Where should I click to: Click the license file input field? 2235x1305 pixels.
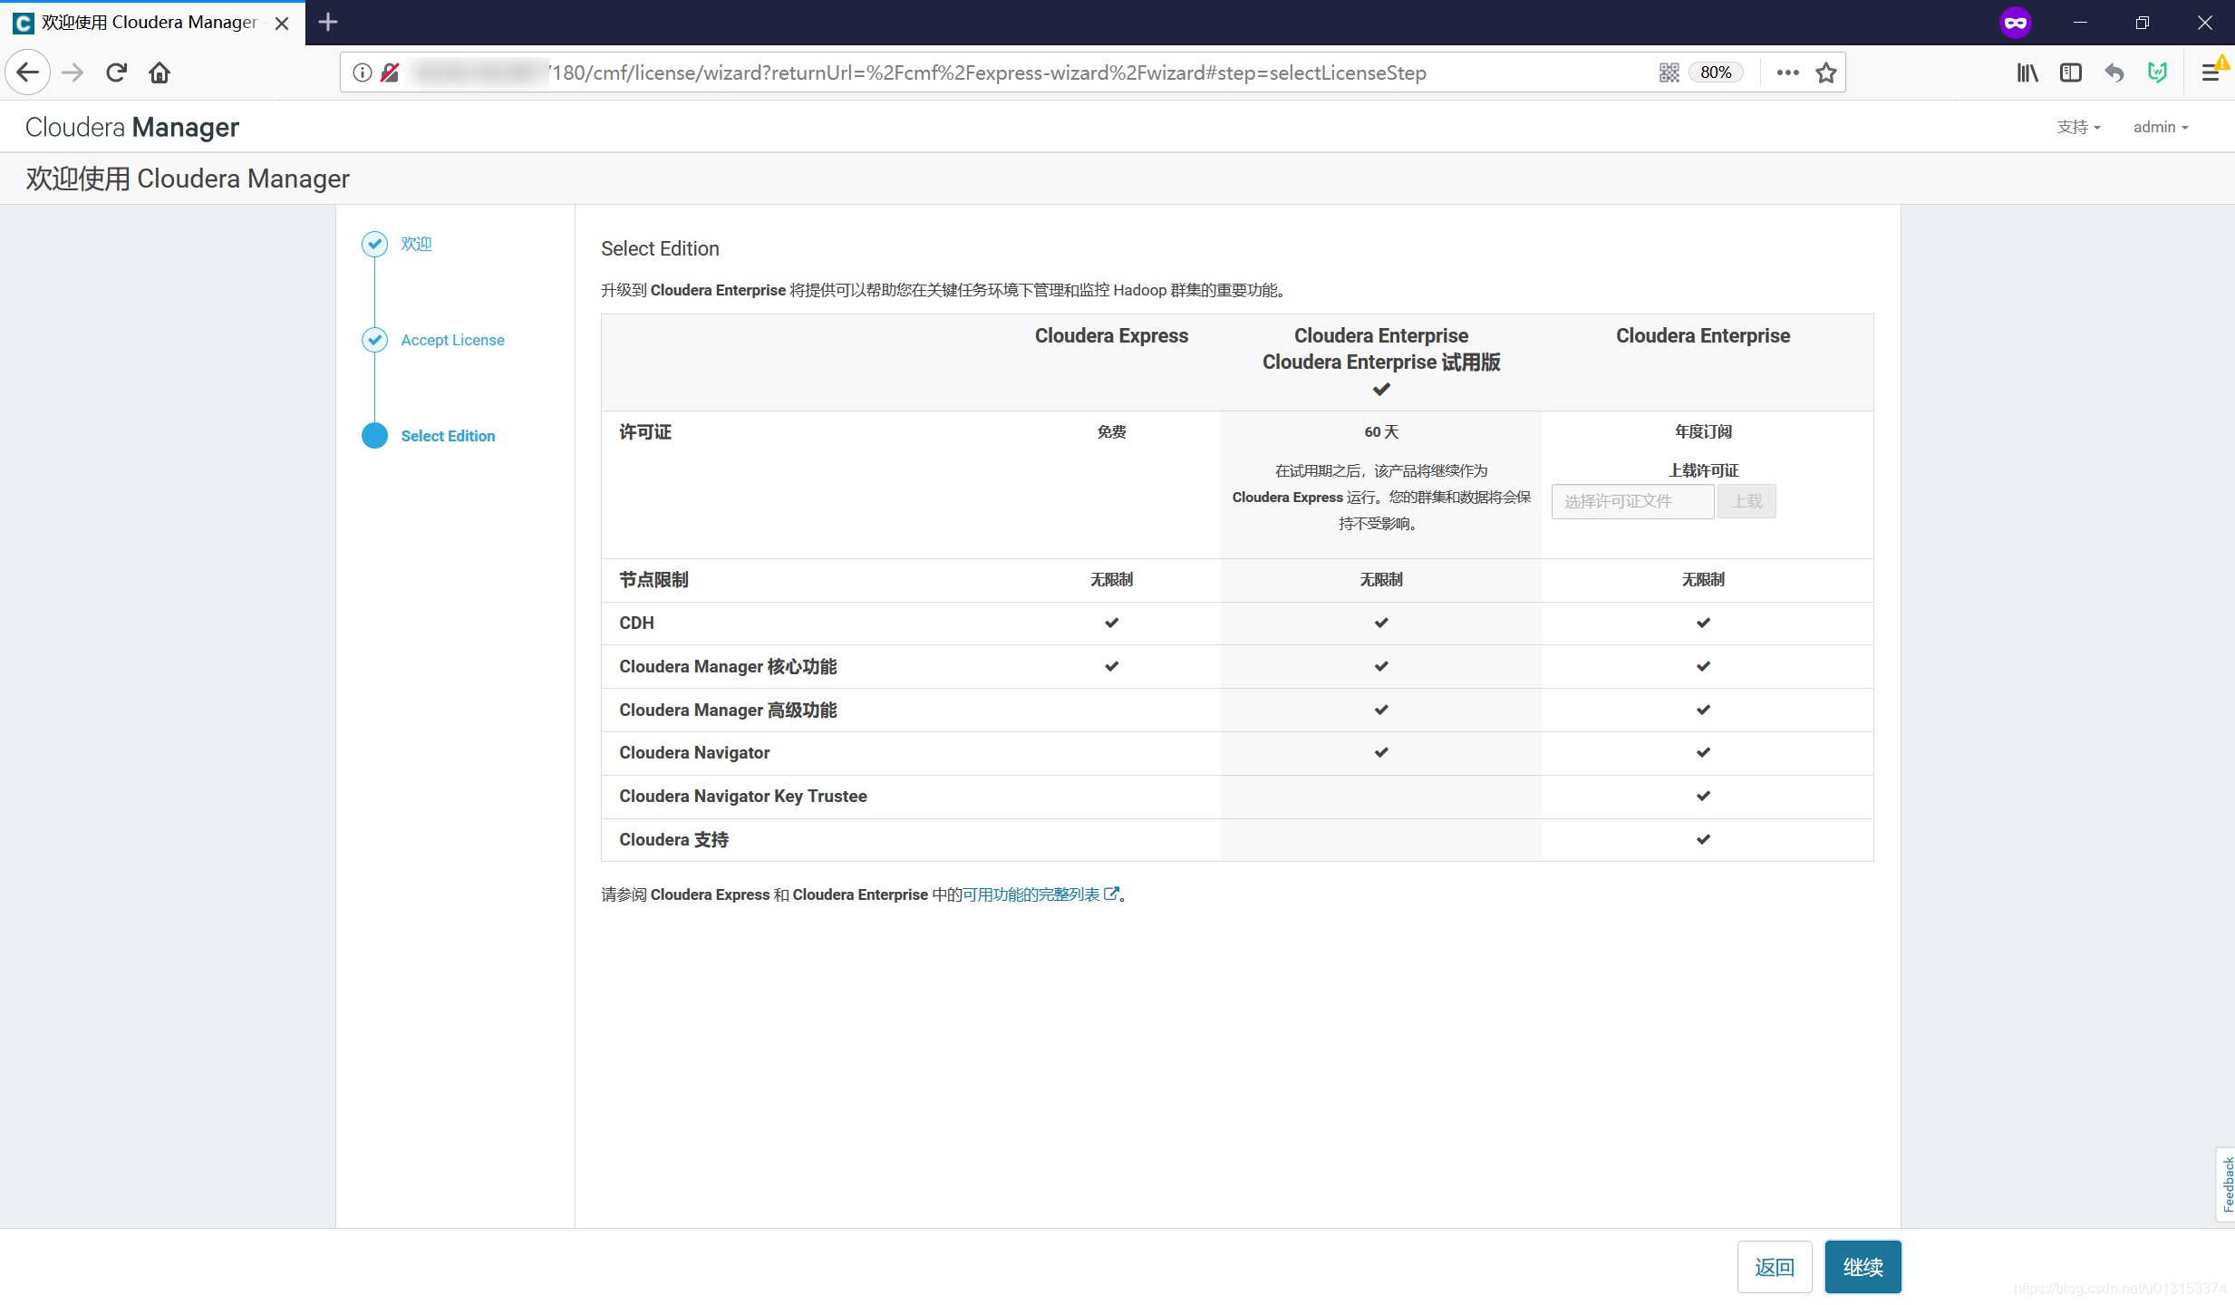(1631, 501)
